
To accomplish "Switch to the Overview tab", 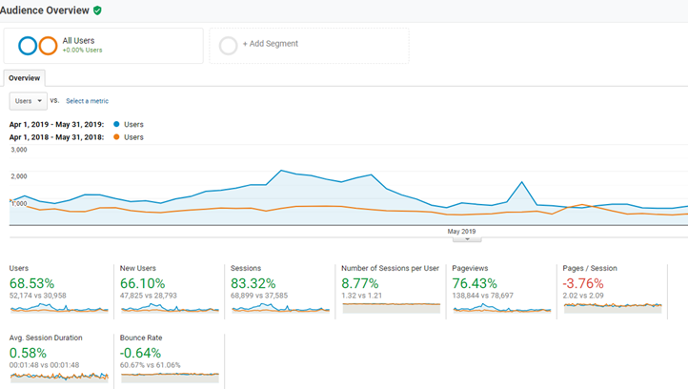I will point(24,78).
